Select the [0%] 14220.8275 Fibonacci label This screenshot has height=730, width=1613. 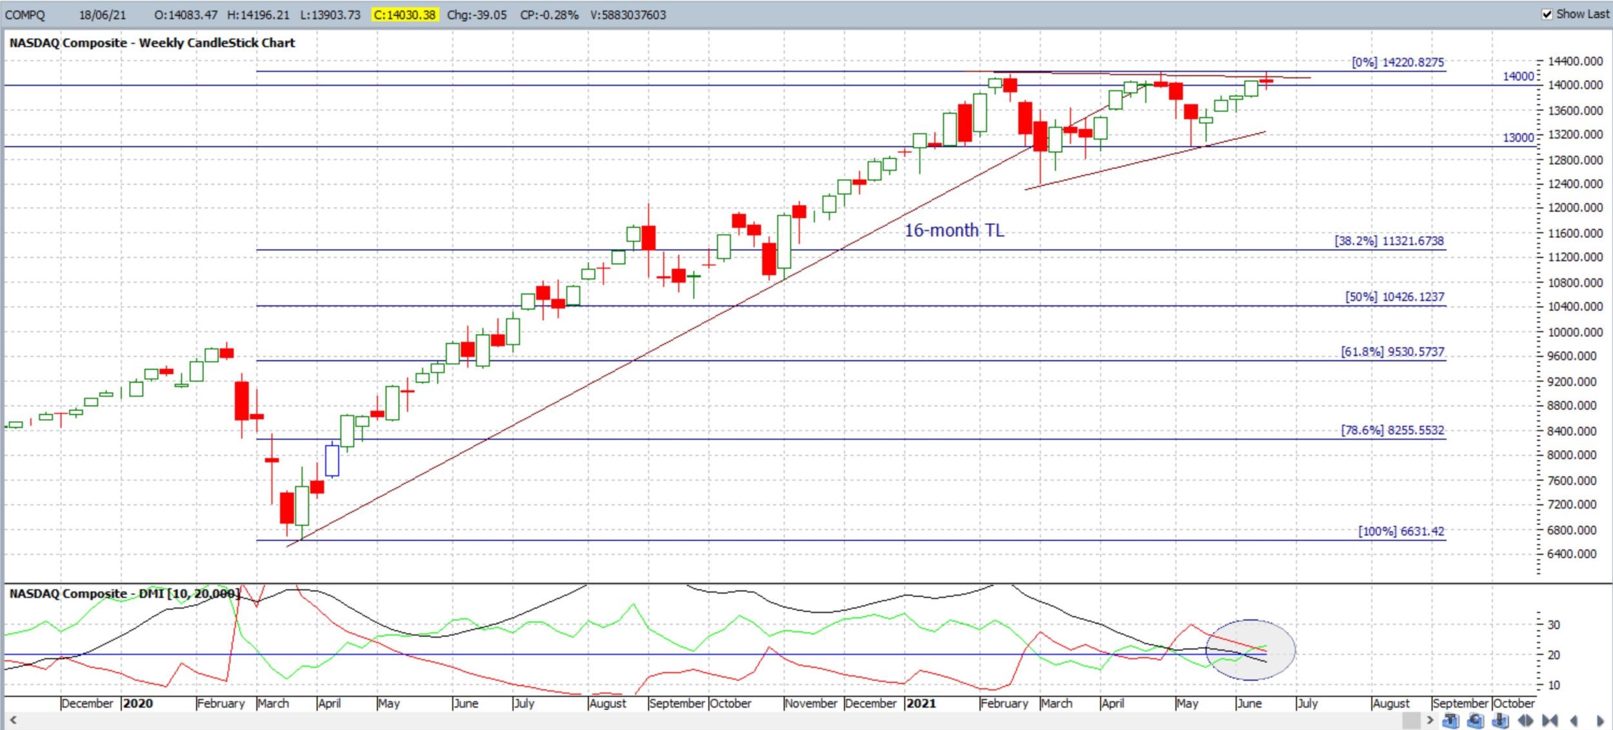tap(1398, 63)
